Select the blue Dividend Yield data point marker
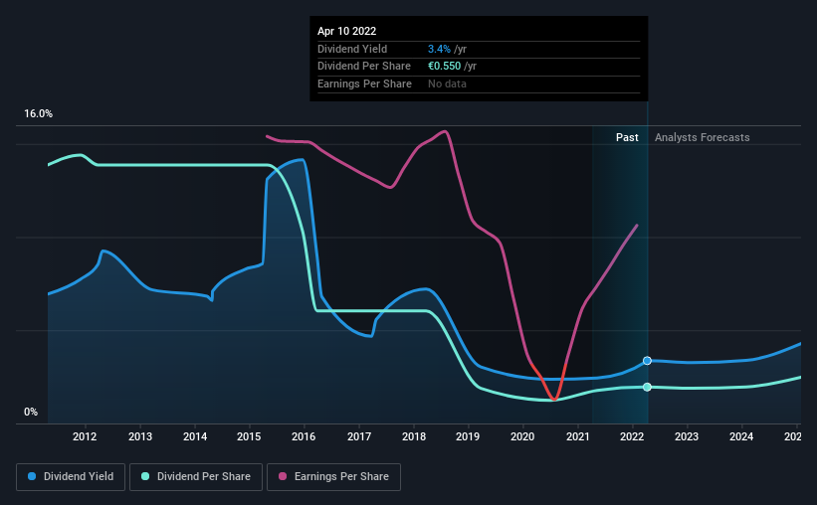This screenshot has height=505, width=817. point(647,361)
